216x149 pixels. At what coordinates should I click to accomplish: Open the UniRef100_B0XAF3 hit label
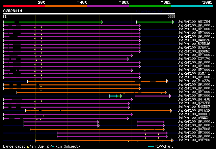pyautogui.click(x=194, y=114)
